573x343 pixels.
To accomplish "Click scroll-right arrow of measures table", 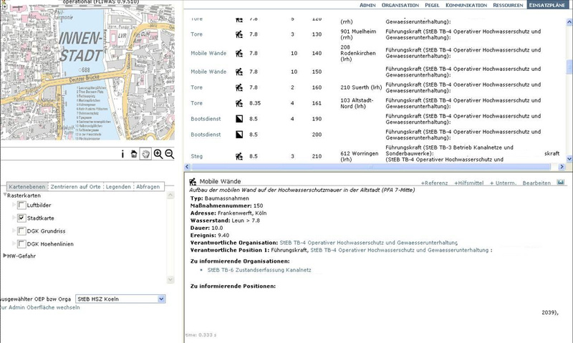I will 562,167.
